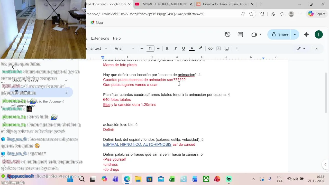Toggle Read aloud icon in address bar
The height and width of the screenshot is (185, 329).
click(243, 14)
